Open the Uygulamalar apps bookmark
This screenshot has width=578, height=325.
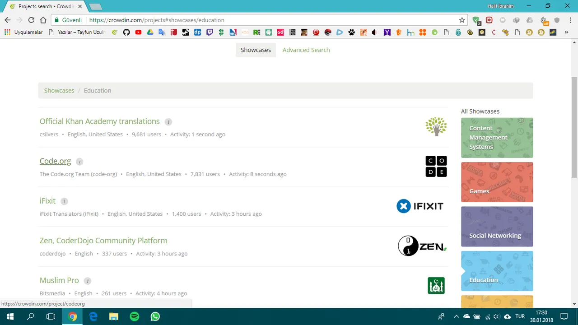pos(23,32)
